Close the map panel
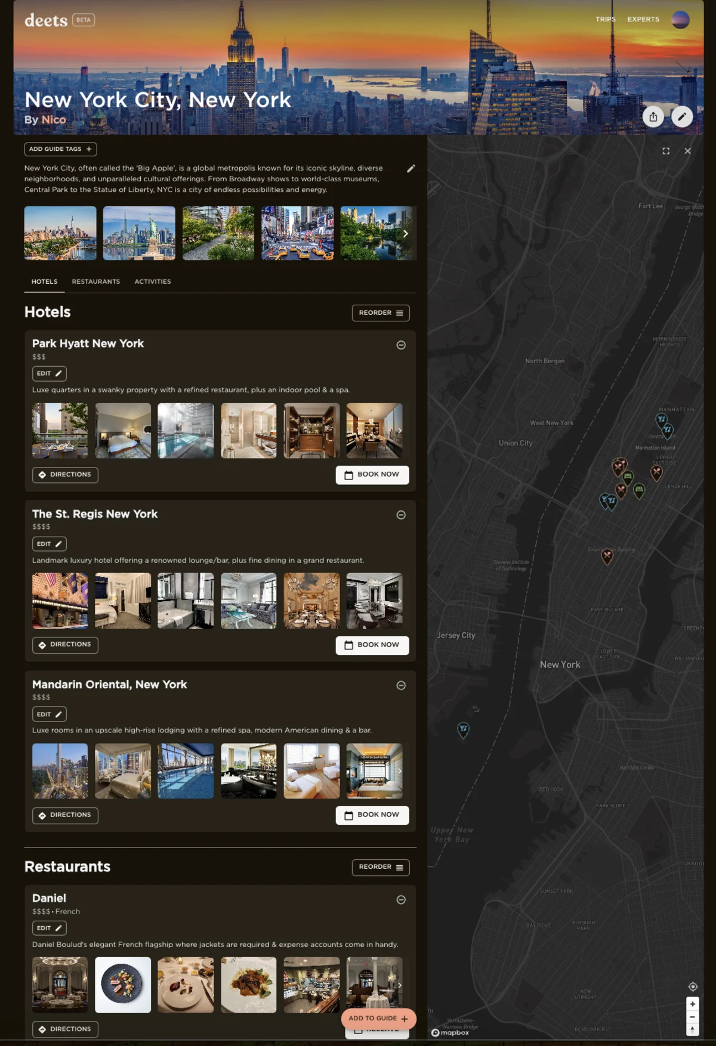Screen dimensions: 716x1046 [x=687, y=151]
